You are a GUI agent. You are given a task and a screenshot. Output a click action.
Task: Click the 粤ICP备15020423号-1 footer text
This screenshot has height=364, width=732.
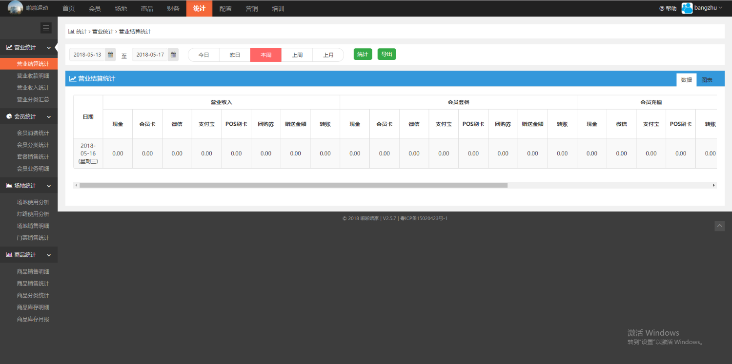(x=424, y=218)
